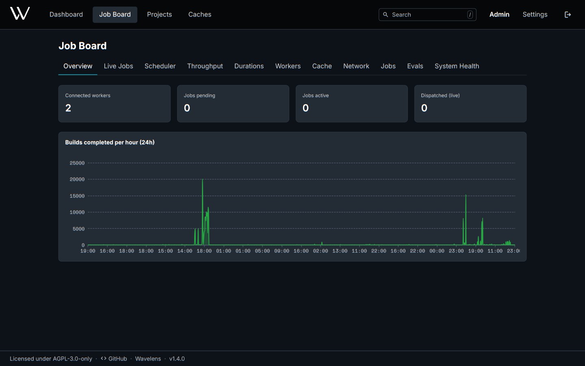This screenshot has height=366, width=585.
Task: Go to Projects in the navbar
Action: tap(160, 15)
